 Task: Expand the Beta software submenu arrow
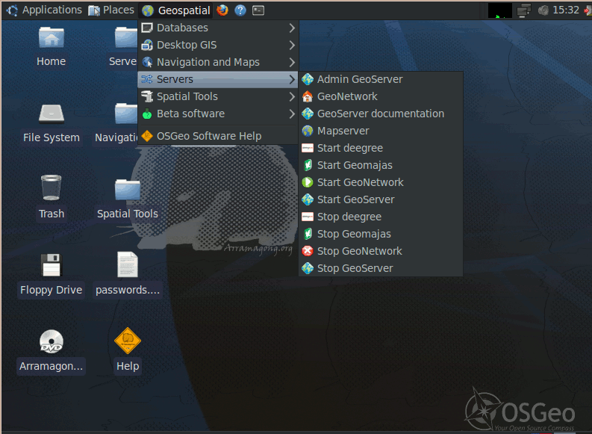292,114
